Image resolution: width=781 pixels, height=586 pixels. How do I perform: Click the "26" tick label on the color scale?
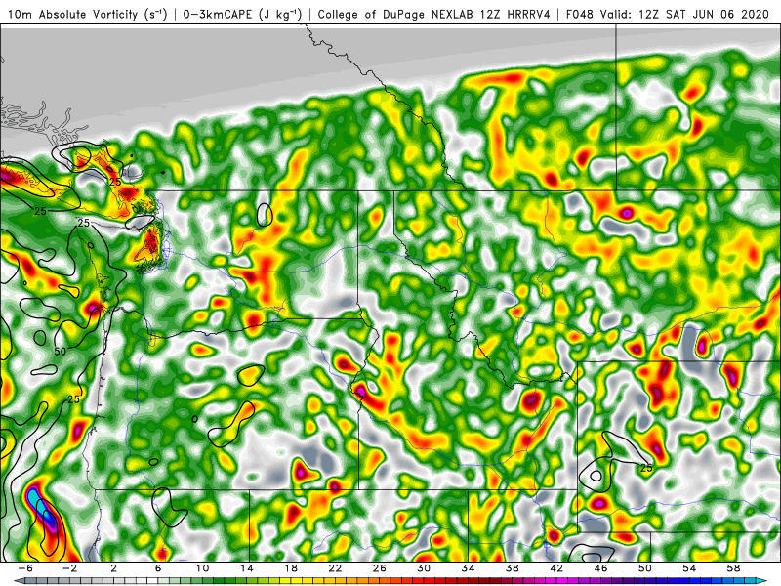(379, 568)
